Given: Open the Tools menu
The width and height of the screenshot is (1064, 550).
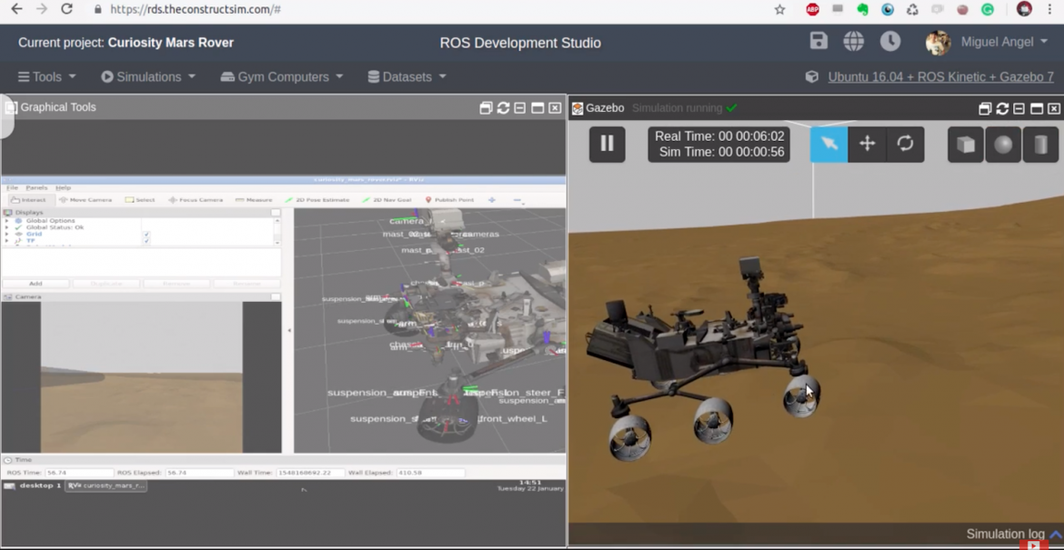Looking at the screenshot, I should pos(47,77).
